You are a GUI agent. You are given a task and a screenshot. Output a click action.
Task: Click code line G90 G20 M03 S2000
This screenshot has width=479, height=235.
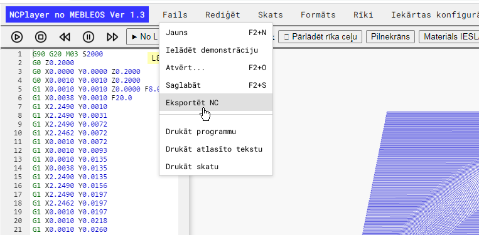click(68, 55)
